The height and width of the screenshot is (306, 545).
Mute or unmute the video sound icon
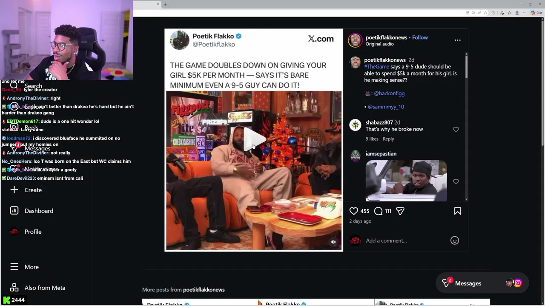[x=333, y=242]
